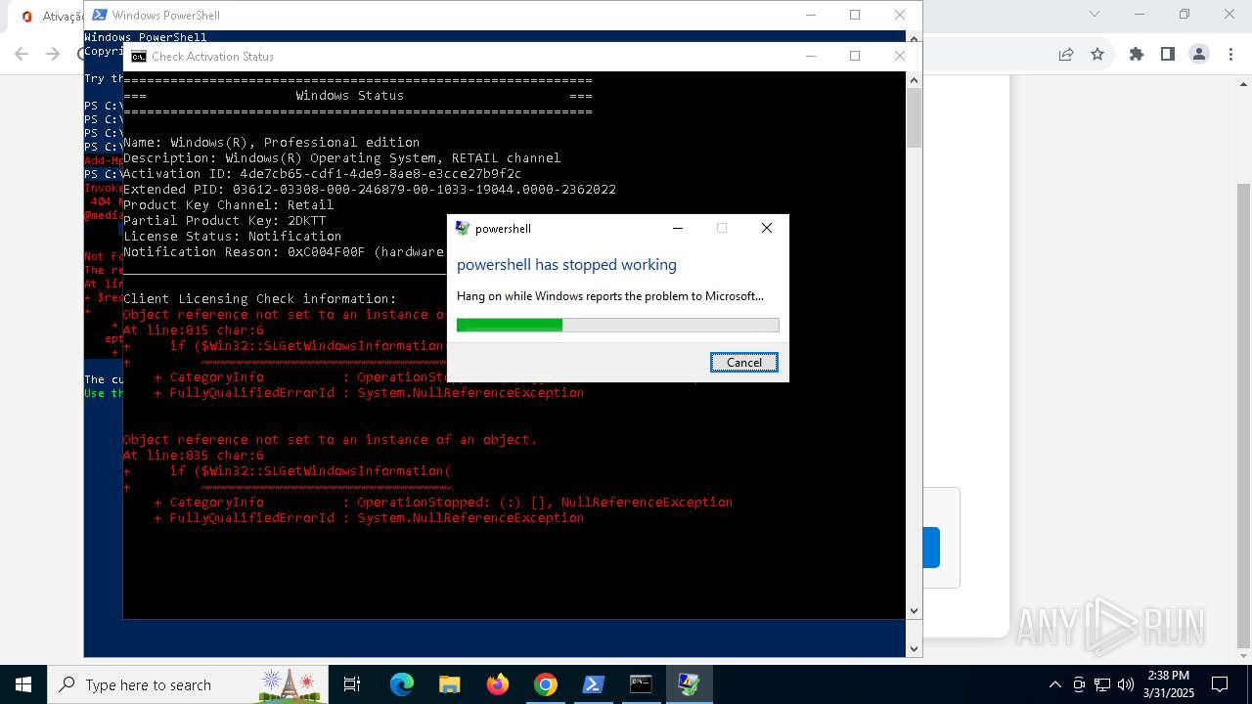Open Chrome three-dot menu
Screen dimensions: 1252x704
[x=1230, y=54]
